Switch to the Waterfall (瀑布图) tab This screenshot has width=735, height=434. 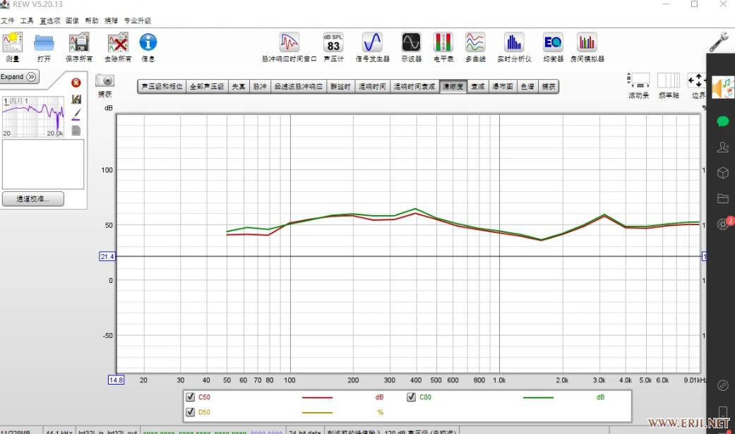tap(502, 87)
